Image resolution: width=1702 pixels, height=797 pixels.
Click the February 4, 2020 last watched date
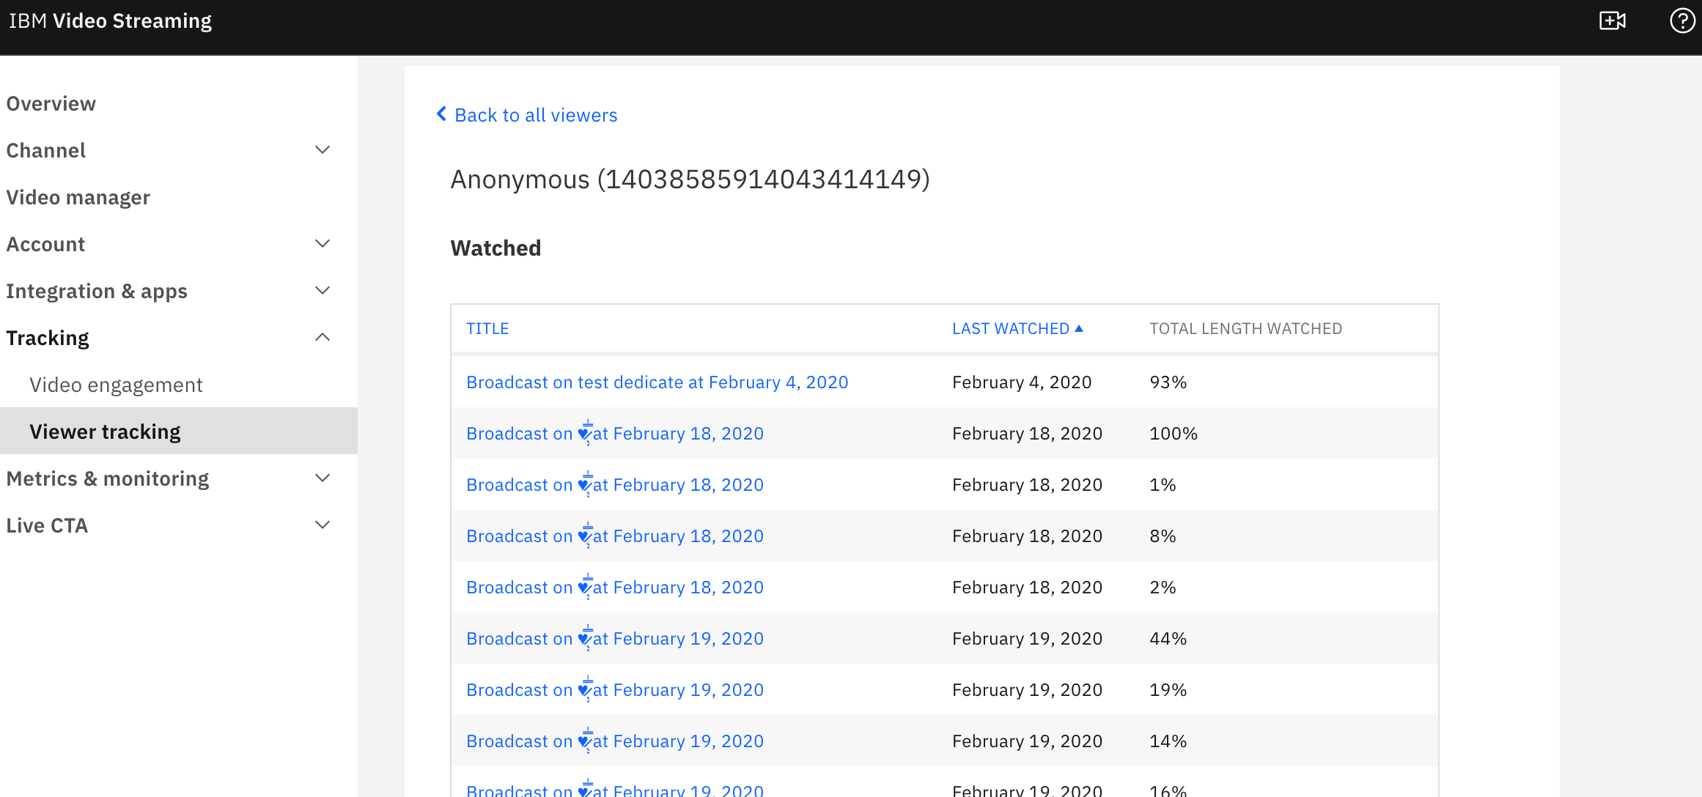click(1022, 382)
